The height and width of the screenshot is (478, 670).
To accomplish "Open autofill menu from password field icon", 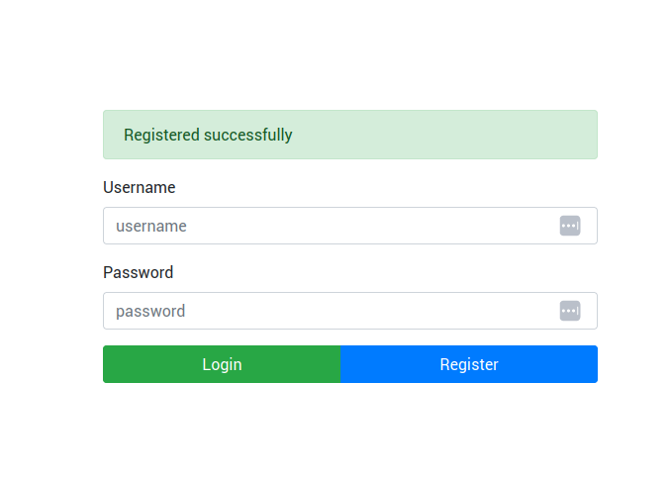I will coord(569,311).
